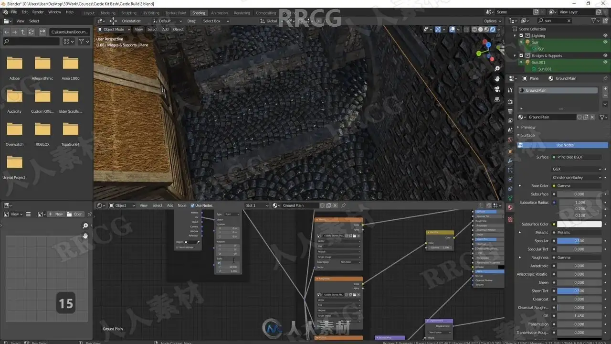611x344 pixels.
Task: Toggle the camera view icon
Action: tap(497, 89)
